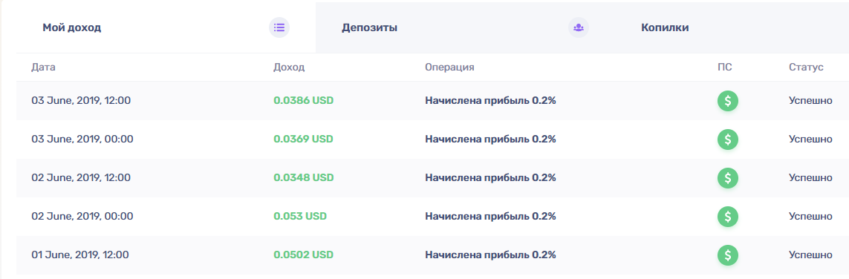Click dollar icon for 03 June 00:00 row
This screenshot has width=849, height=279.
coord(728,139)
